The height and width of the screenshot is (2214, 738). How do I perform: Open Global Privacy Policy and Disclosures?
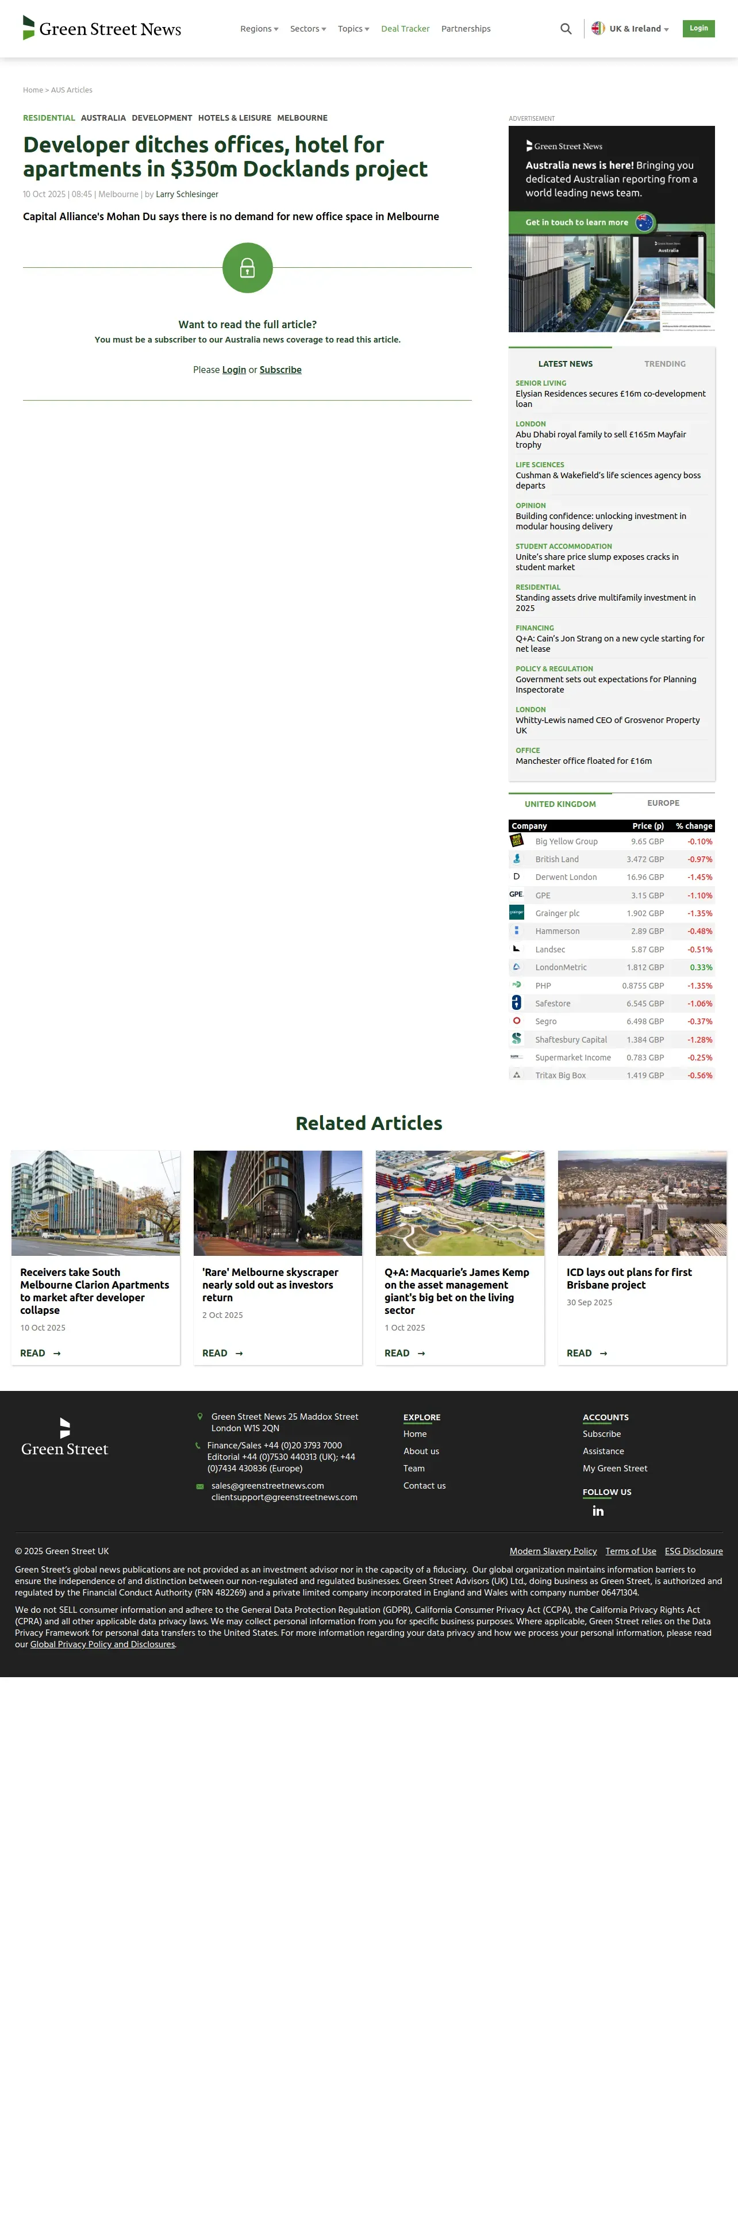point(102,1644)
